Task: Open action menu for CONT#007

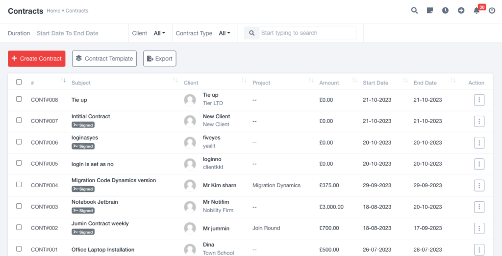Action: (x=479, y=121)
